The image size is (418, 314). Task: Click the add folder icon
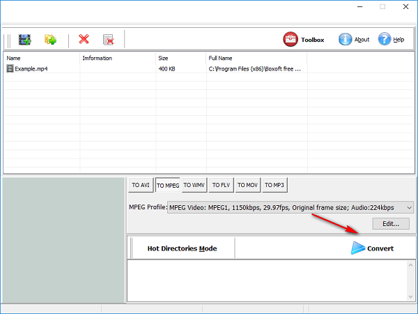[x=50, y=40]
